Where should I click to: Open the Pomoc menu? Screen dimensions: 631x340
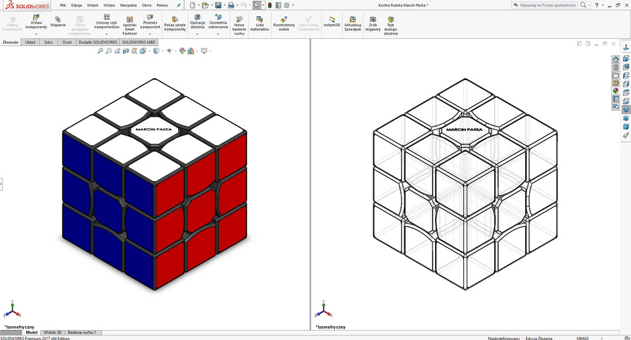162,5
